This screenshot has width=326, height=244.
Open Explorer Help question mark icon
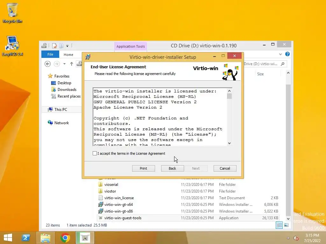click(287, 54)
